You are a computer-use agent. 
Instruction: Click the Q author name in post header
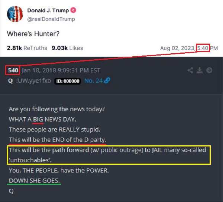pyautogui.click(x=10, y=81)
